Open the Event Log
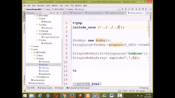The width and height of the screenshot is (175, 98). [x=144, y=88]
